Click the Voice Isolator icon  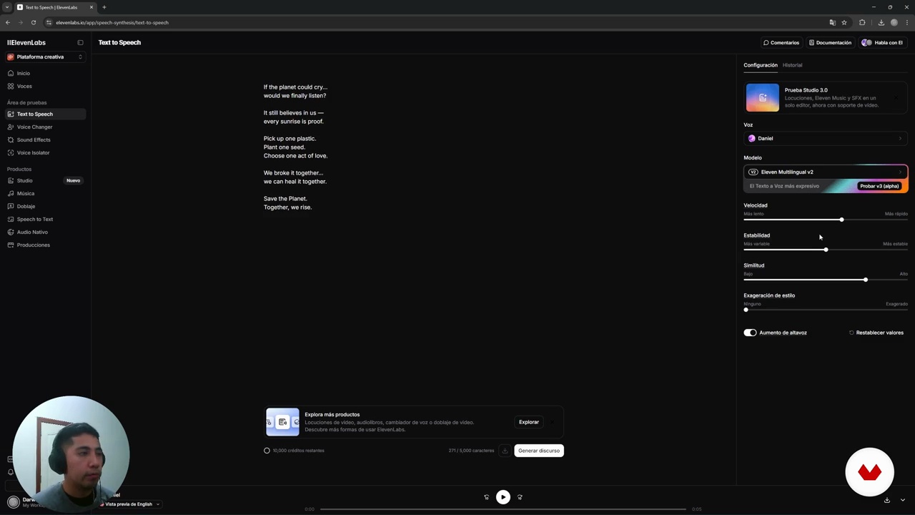[11, 152]
